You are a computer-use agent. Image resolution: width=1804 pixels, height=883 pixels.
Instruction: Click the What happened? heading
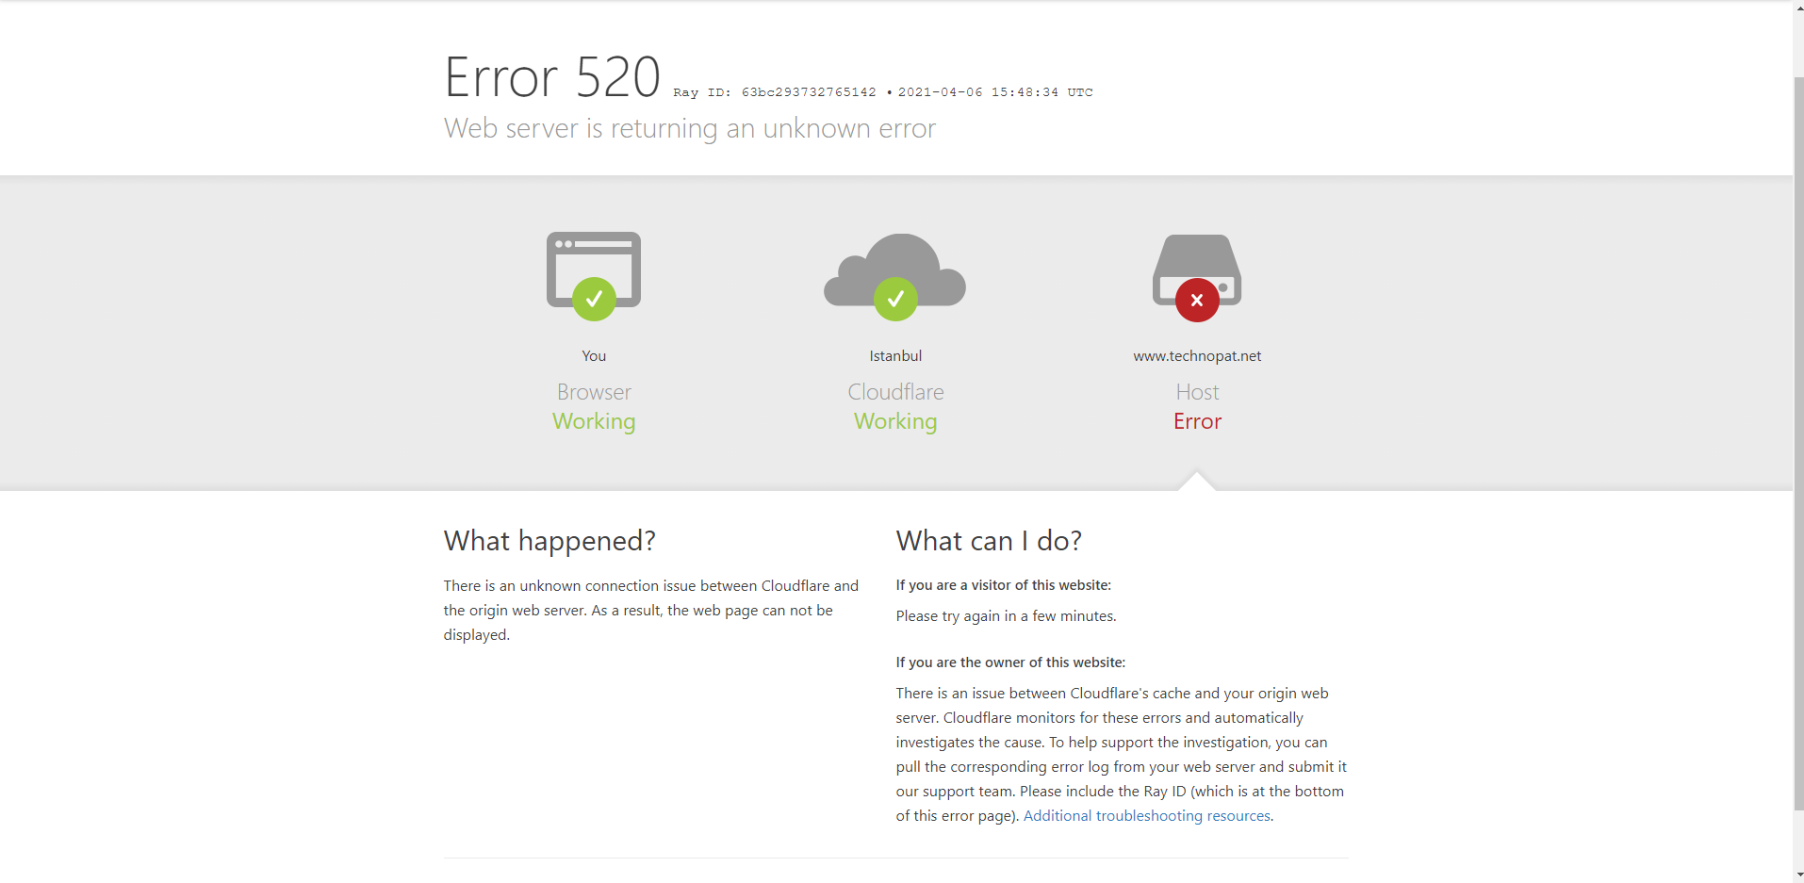pos(549,541)
